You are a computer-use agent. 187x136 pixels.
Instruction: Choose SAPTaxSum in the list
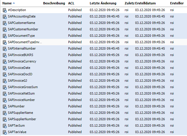[16, 125]
